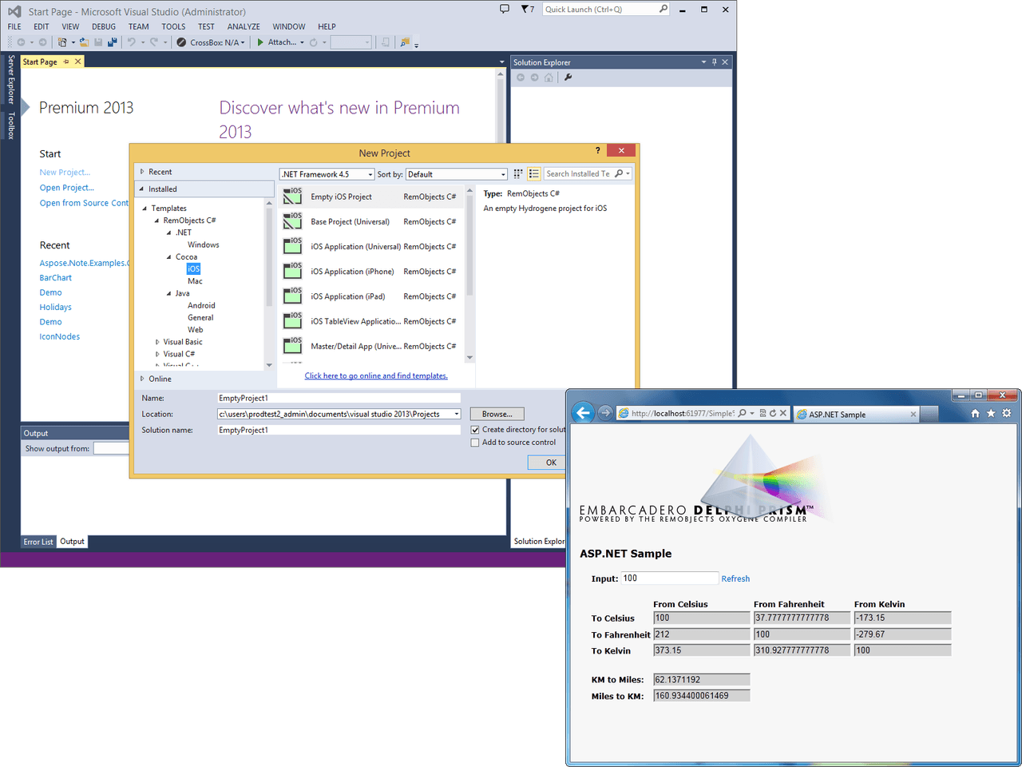Viewport: 1022px width, 767px height.
Task: Enable Add to source control checkbox
Action: point(475,443)
